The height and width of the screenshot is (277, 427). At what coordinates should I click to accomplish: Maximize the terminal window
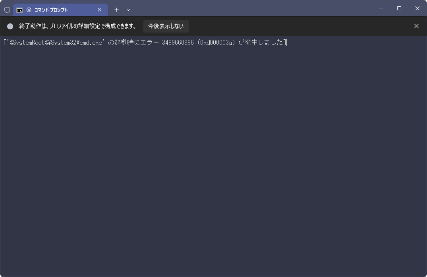pos(399,8)
